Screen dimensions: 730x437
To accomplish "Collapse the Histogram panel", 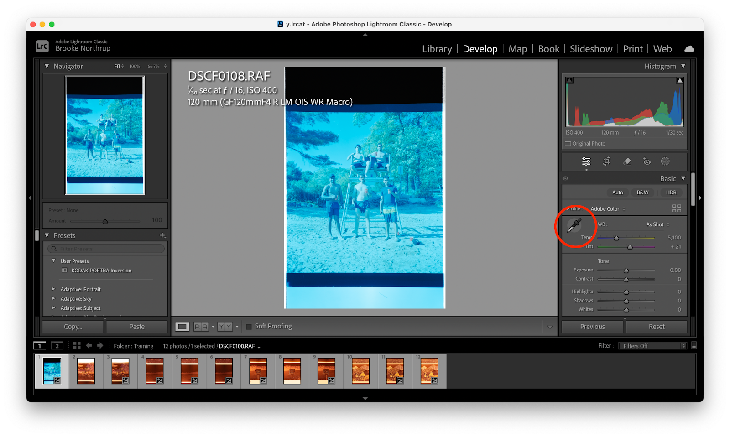I will pyautogui.click(x=683, y=66).
